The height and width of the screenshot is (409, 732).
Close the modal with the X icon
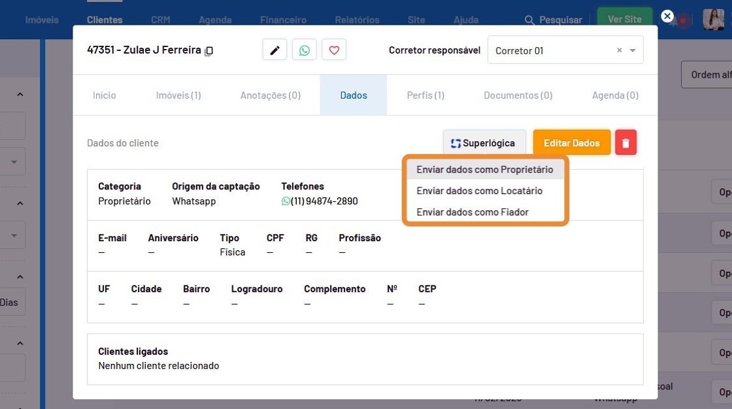coord(667,16)
